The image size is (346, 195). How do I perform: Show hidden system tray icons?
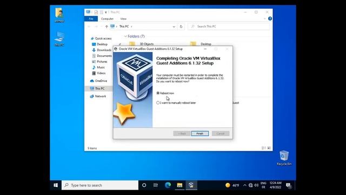[x=245, y=185]
